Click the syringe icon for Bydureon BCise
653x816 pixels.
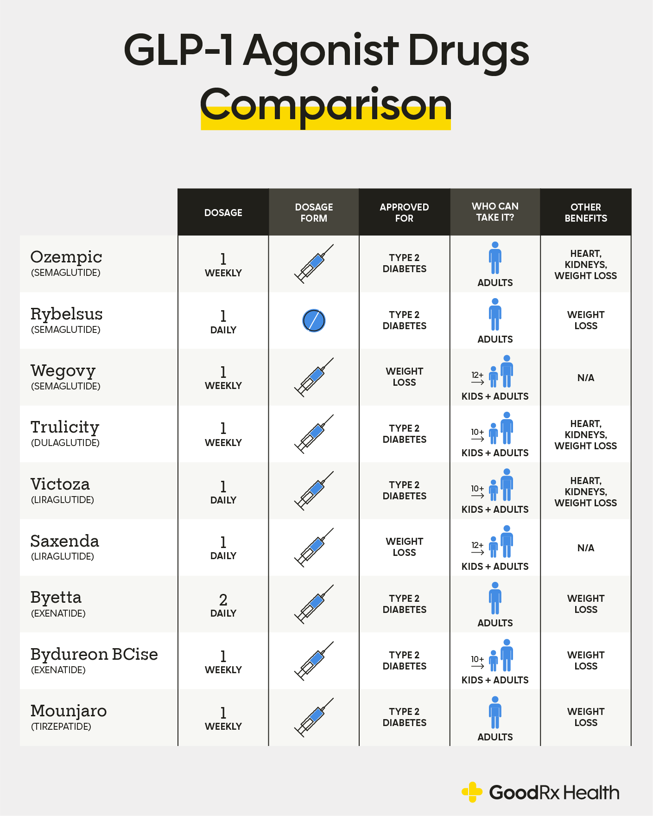pos(314,661)
